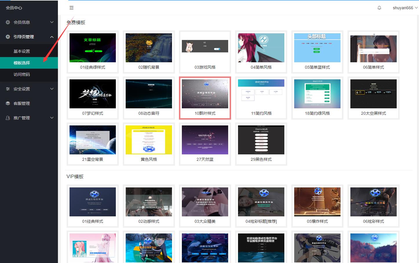Click the gear icon beside 会员信息
419x263 pixels.
pos(8,22)
